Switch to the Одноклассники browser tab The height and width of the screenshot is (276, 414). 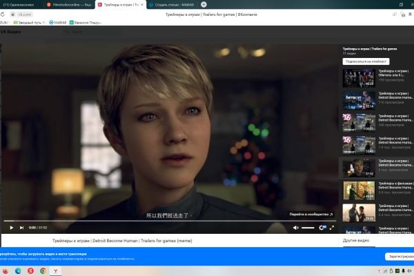point(19,5)
